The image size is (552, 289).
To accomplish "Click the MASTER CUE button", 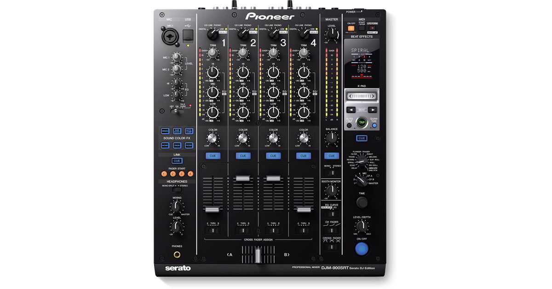I will [331, 156].
